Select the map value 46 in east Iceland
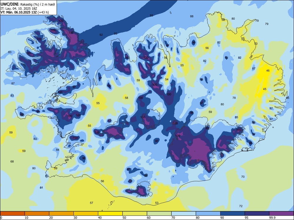The height and width of the screenshot is (220, 294). (x=268, y=70)
